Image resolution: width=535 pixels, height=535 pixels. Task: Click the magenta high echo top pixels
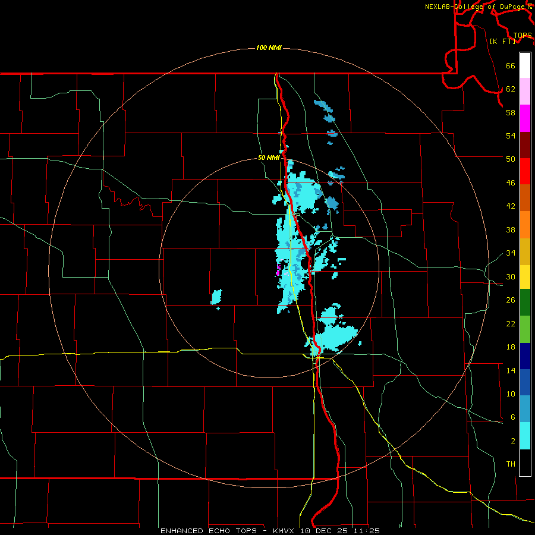coord(278,271)
